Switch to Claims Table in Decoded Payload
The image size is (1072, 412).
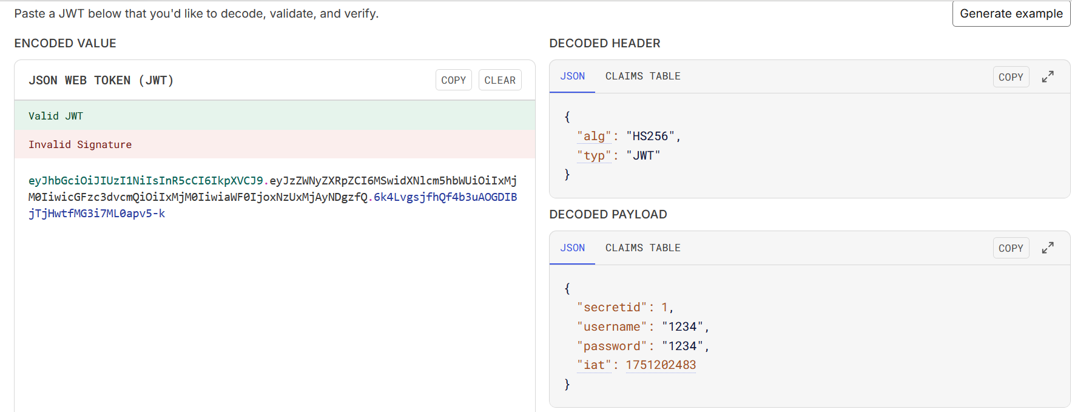point(642,248)
